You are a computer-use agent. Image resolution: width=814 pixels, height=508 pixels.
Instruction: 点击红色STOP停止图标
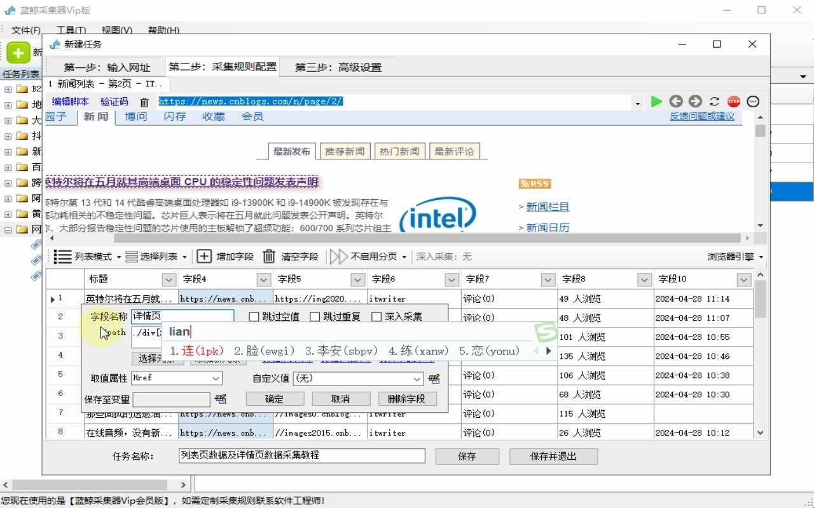coord(733,101)
